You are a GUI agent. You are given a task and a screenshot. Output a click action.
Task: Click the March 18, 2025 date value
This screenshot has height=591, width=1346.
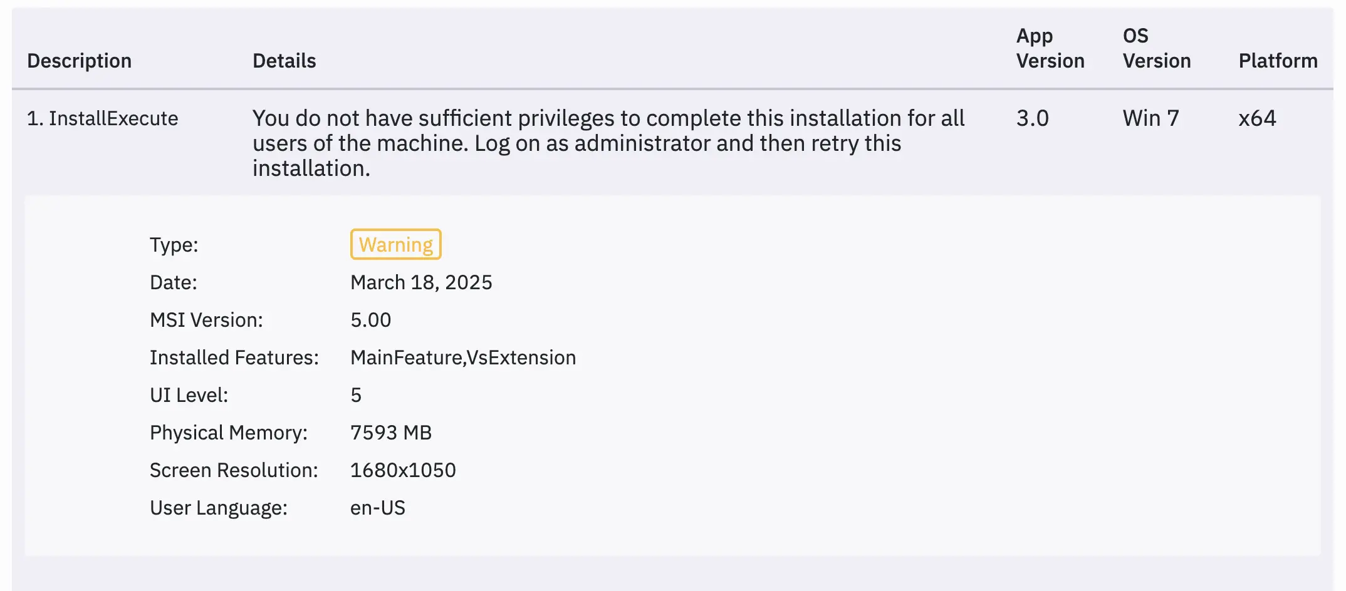[421, 282]
